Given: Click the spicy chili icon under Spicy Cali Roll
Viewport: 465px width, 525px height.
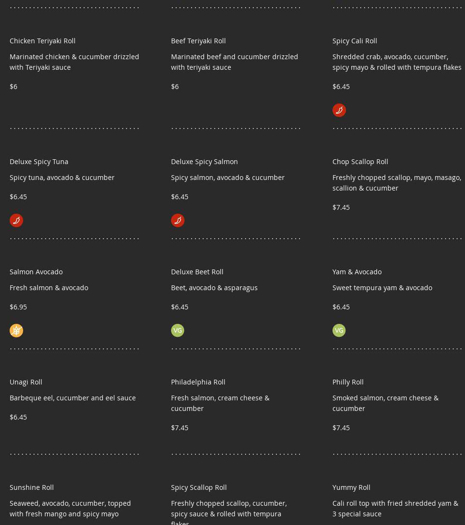Looking at the screenshot, I should [x=339, y=110].
